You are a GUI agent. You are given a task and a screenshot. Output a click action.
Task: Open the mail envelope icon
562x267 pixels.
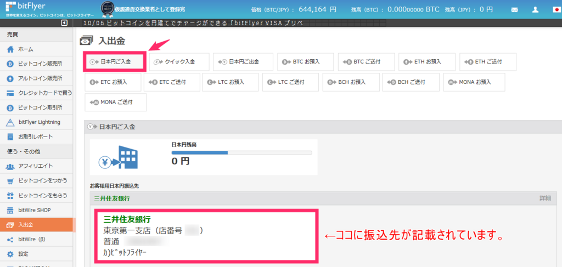coord(515,10)
